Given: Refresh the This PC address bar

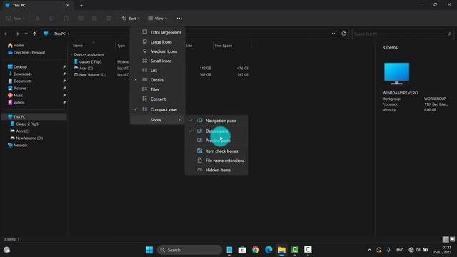Looking at the screenshot, I should click(343, 34).
